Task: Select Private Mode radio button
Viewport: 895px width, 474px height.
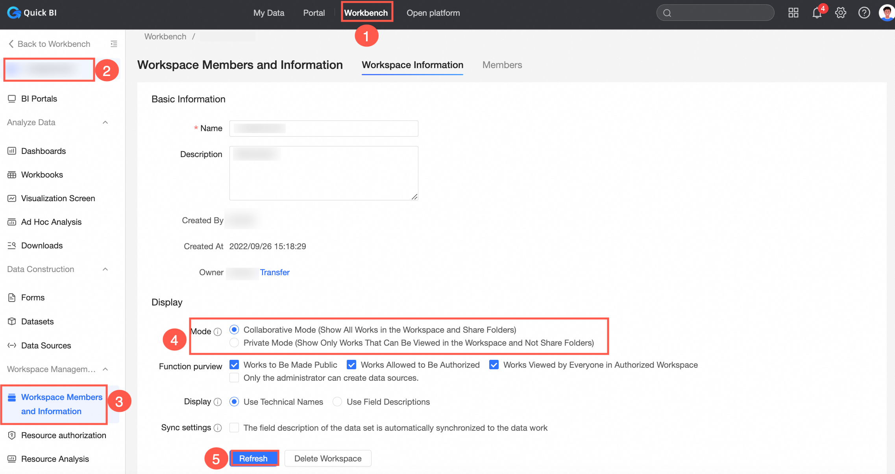Action: click(x=234, y=343)
